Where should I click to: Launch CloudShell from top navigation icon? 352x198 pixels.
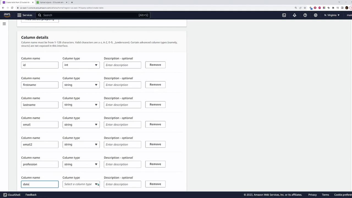coord(284,15)
